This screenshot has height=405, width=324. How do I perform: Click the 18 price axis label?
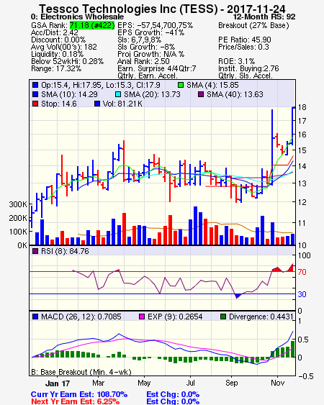pyautogui.click(x=302, y=107)
